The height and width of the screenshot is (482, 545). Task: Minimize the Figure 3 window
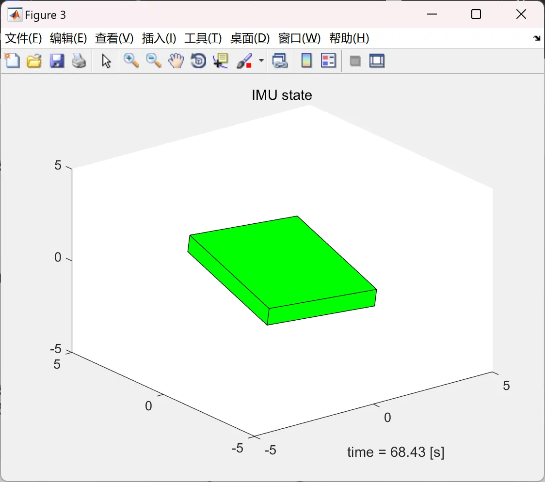point(432,14)
